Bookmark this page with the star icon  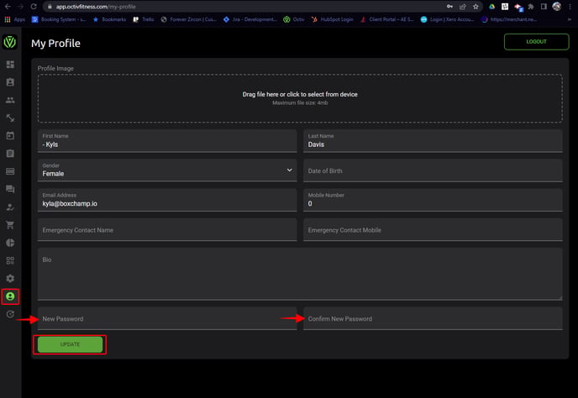click(x=476, y=6)
